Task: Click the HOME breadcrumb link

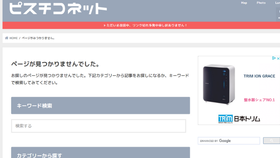Action: tap(14, 38)
